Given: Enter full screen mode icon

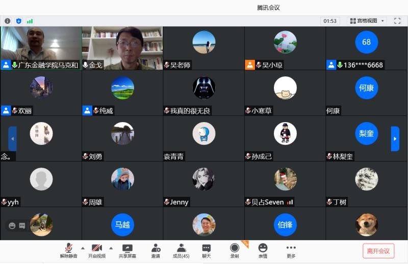Looking at the screenshot, I should coord(397,21).
